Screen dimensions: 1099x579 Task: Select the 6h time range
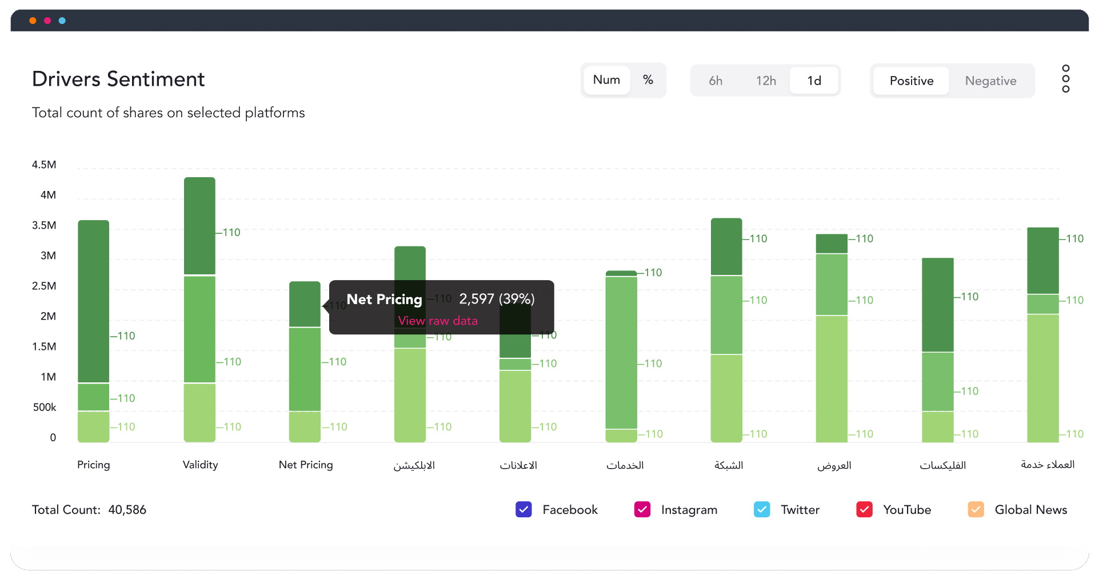(716, 81)
